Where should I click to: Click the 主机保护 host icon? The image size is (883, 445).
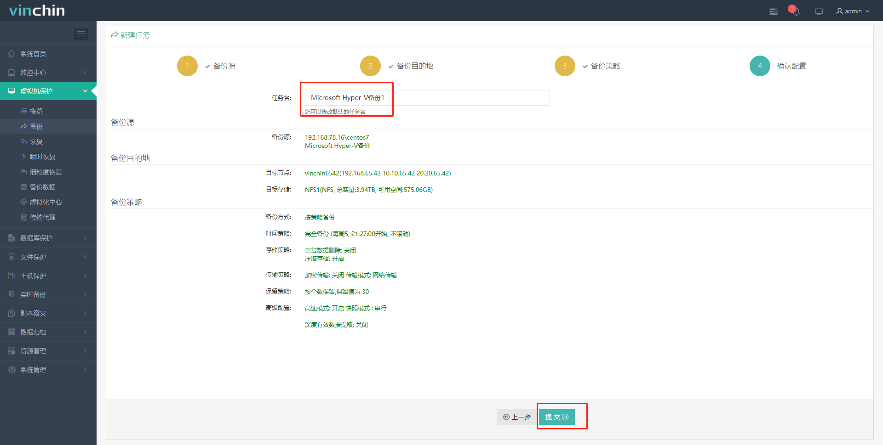pyautogui.click(x=11, y=276)
